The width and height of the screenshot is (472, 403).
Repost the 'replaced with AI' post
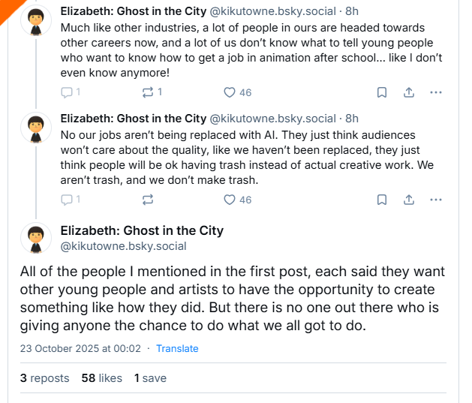(x=148, y=200)
